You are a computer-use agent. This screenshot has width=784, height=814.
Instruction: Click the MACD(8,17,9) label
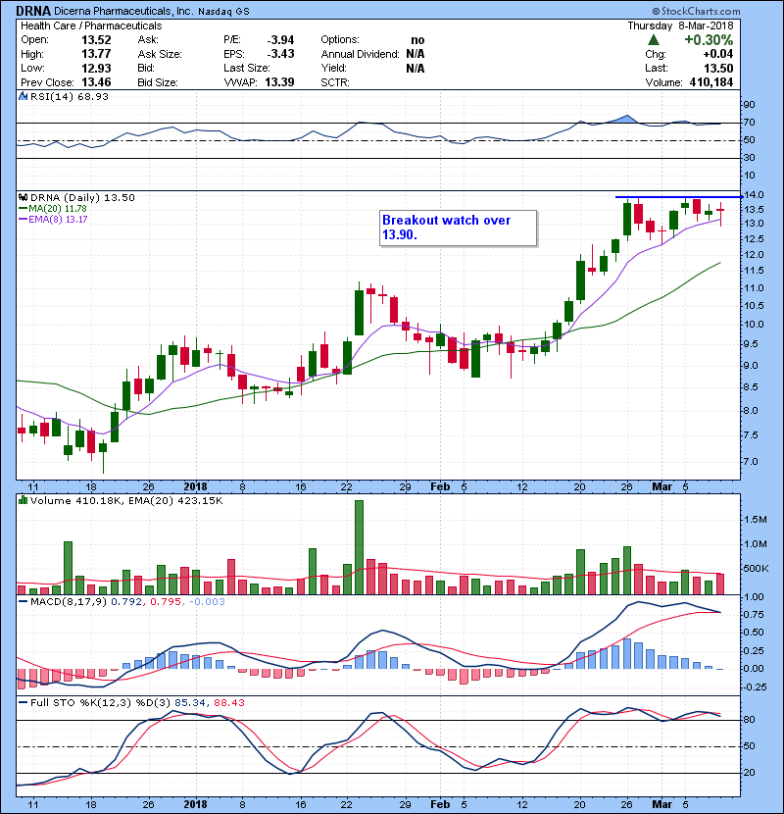pos(69,602)
